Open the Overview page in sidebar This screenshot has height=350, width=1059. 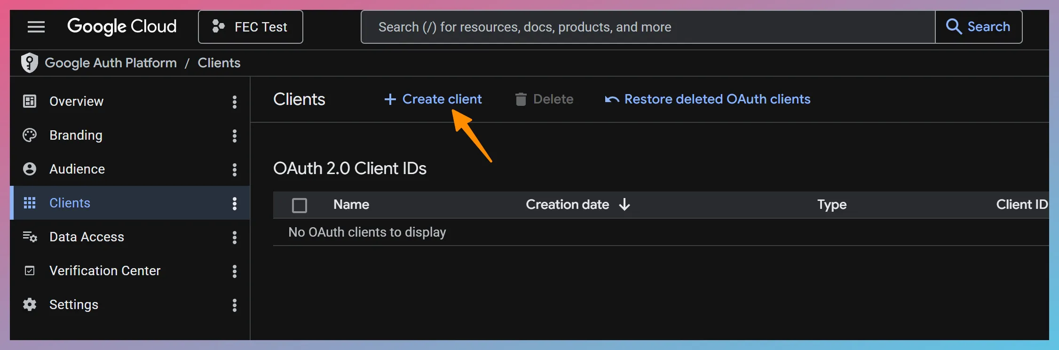pos(130,101)
